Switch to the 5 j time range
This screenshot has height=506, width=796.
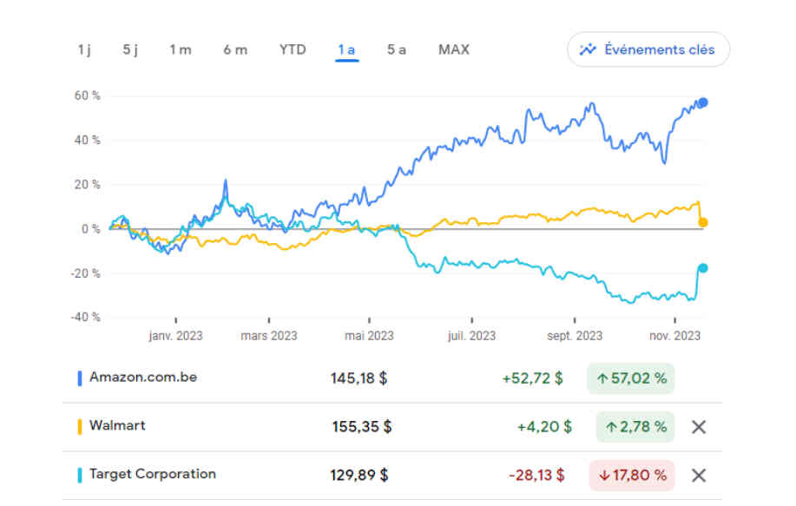(130, 49)
